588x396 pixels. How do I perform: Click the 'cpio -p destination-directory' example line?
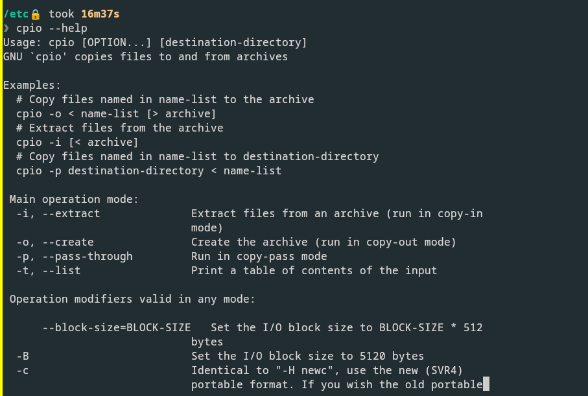click(149, 170)
